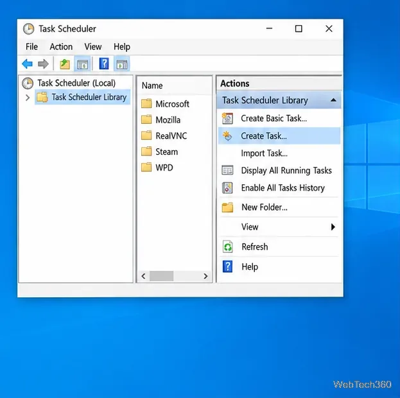Toggle the Show/Hide Console Tree toolbar icon
This screenshot has width=400, height=398.
(x=82, y=64)
